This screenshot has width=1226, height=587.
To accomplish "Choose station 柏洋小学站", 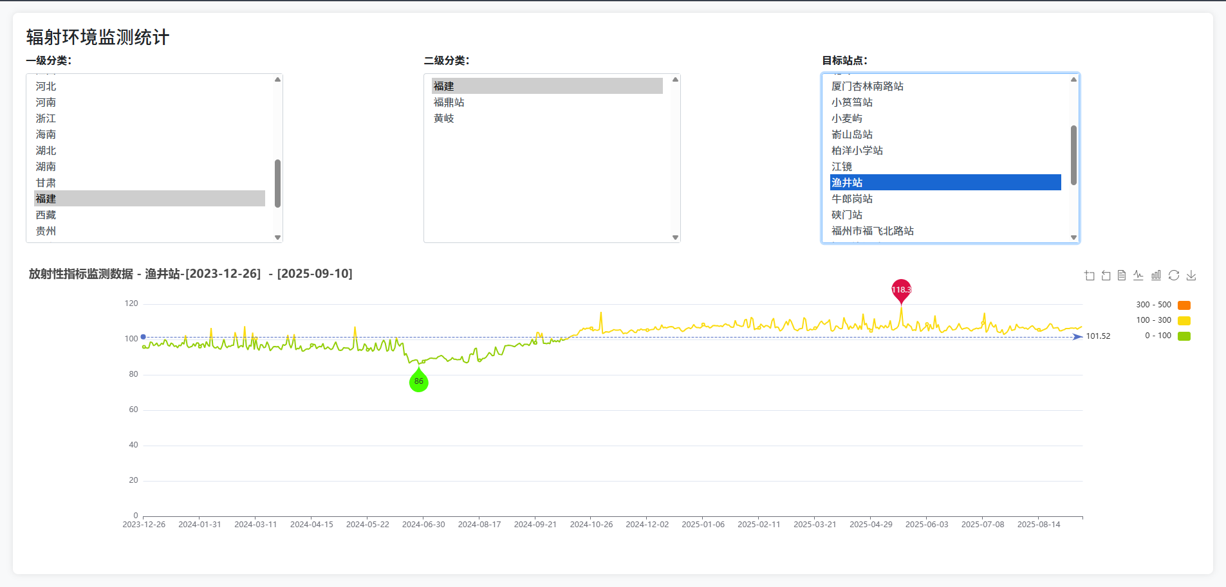I will [x=945, y=150].
